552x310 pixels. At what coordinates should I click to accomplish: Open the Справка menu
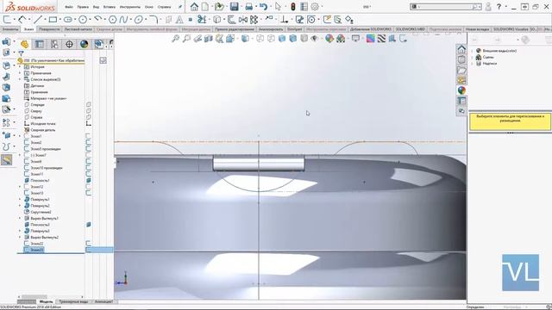click(x=164, y=7)
